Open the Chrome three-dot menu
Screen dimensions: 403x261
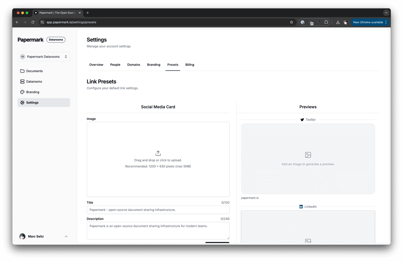pyautogui.click(x=386, y=22)
